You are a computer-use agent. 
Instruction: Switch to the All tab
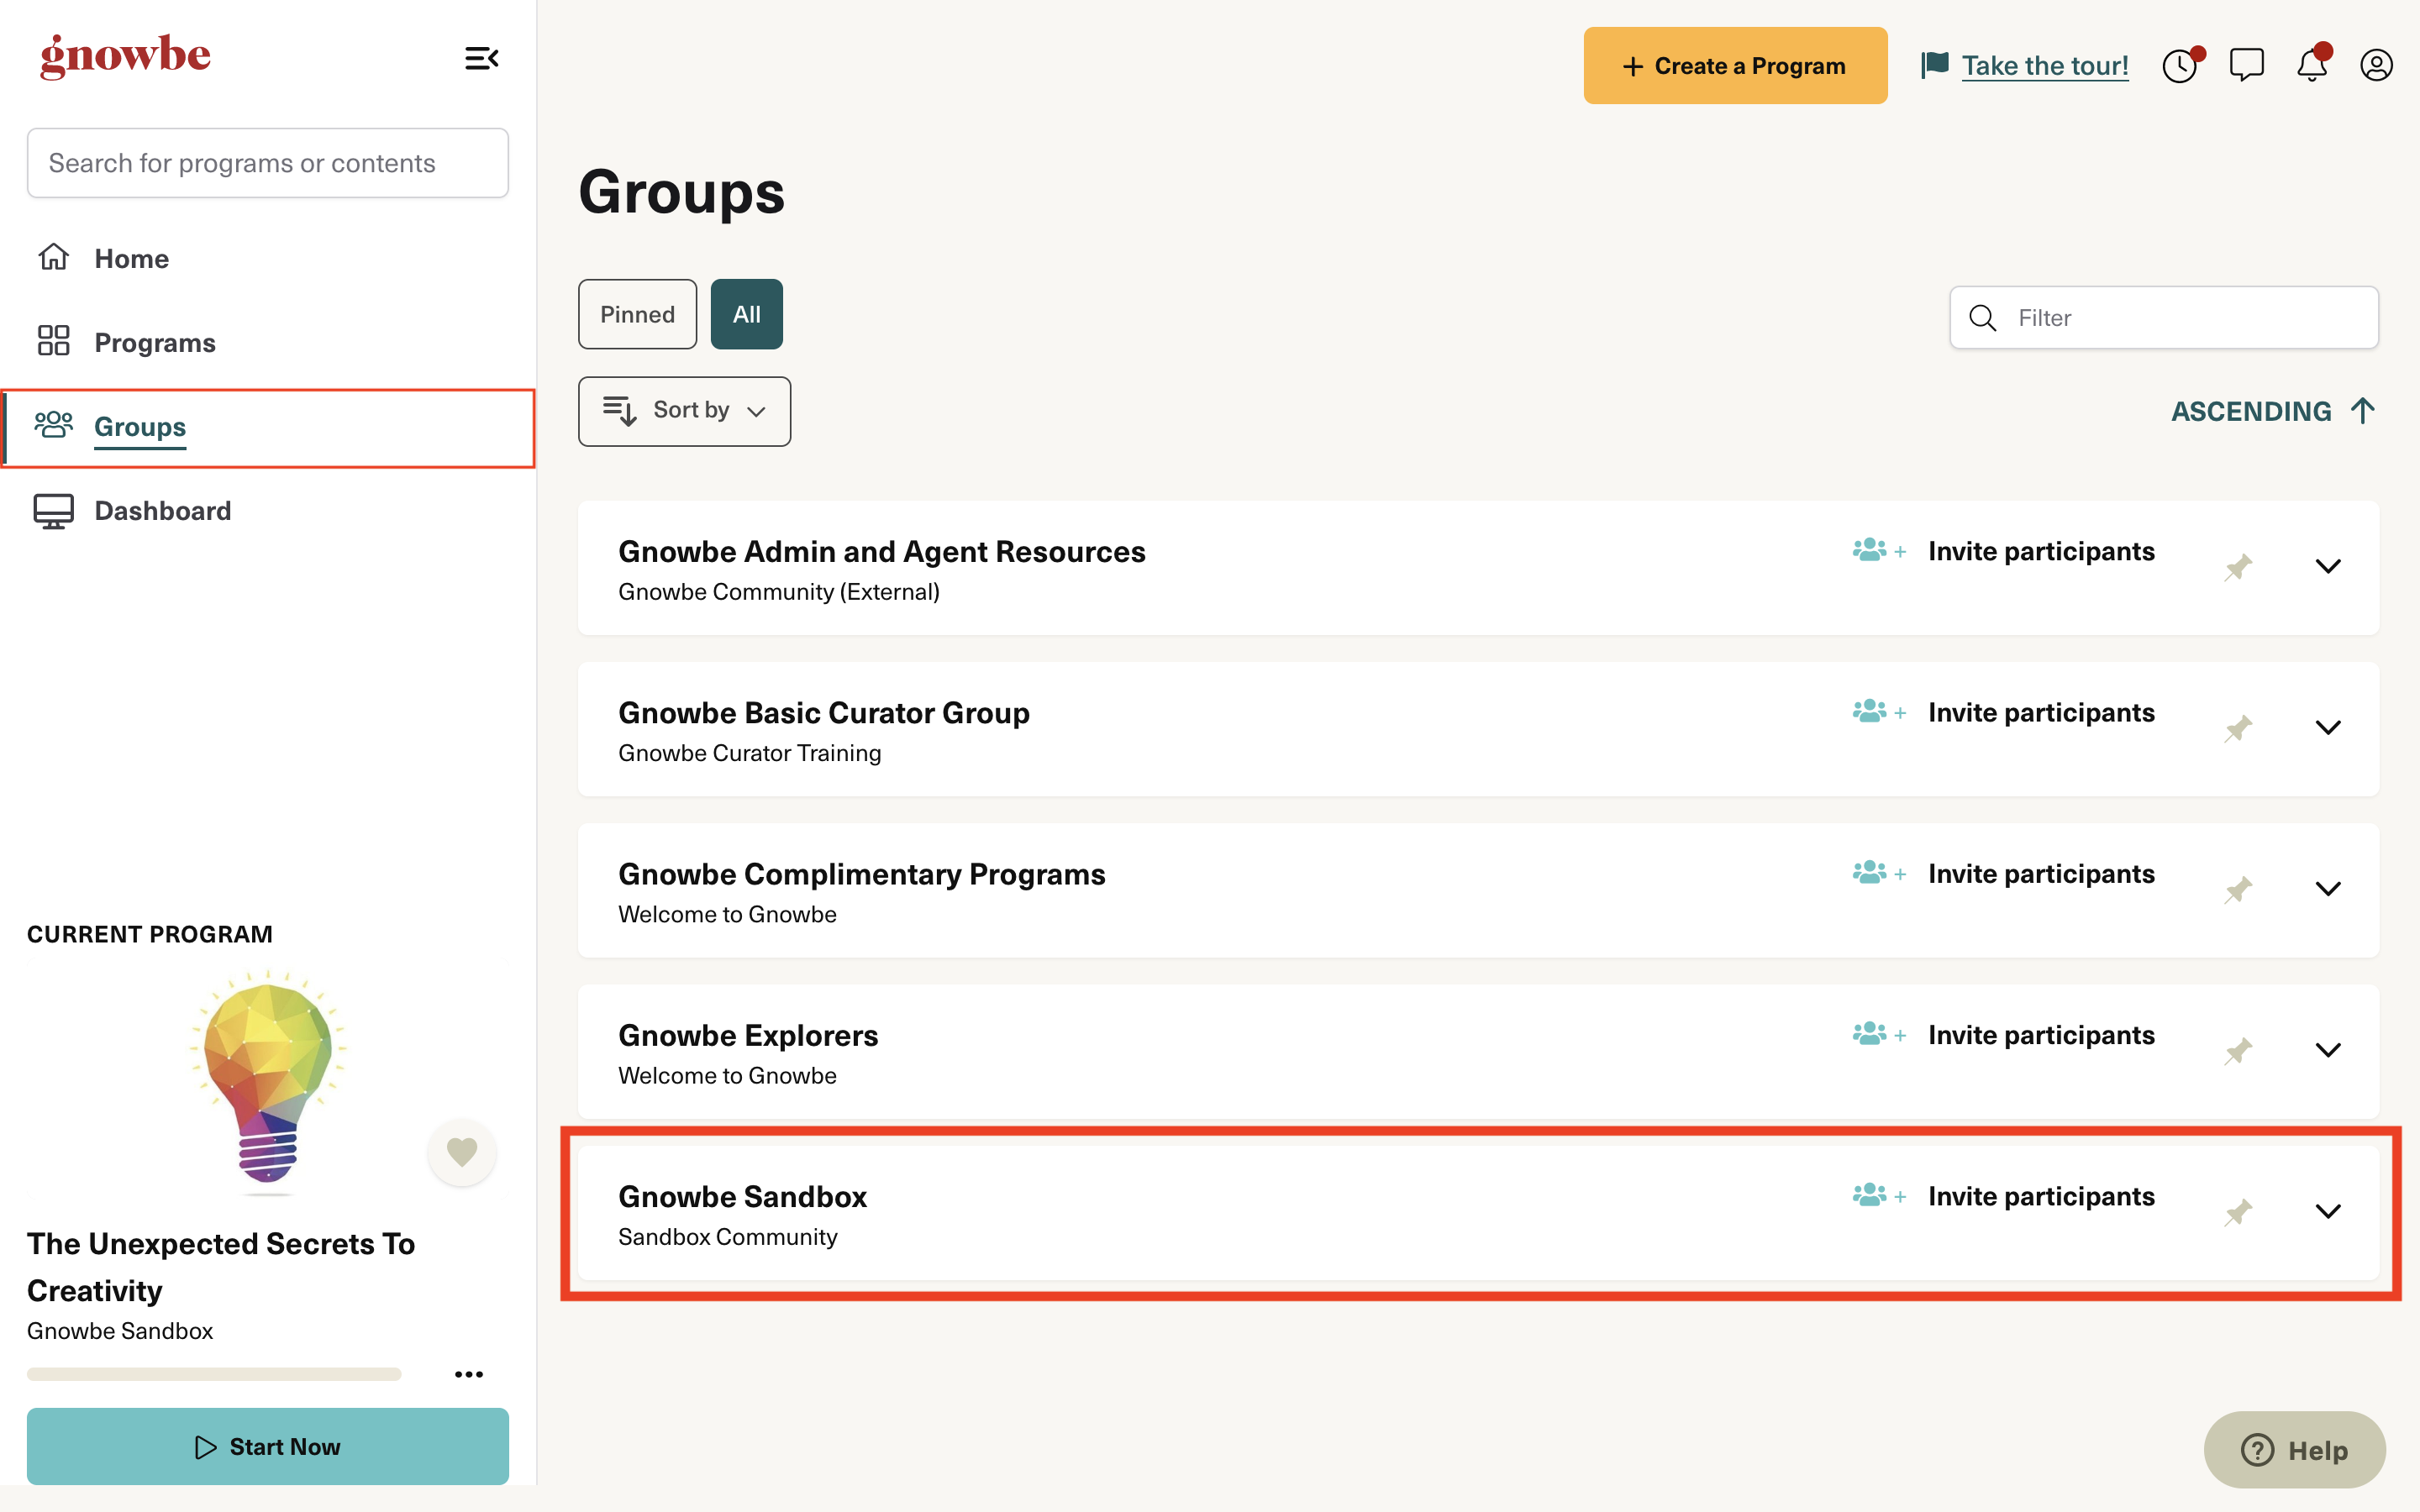[746, 314]
